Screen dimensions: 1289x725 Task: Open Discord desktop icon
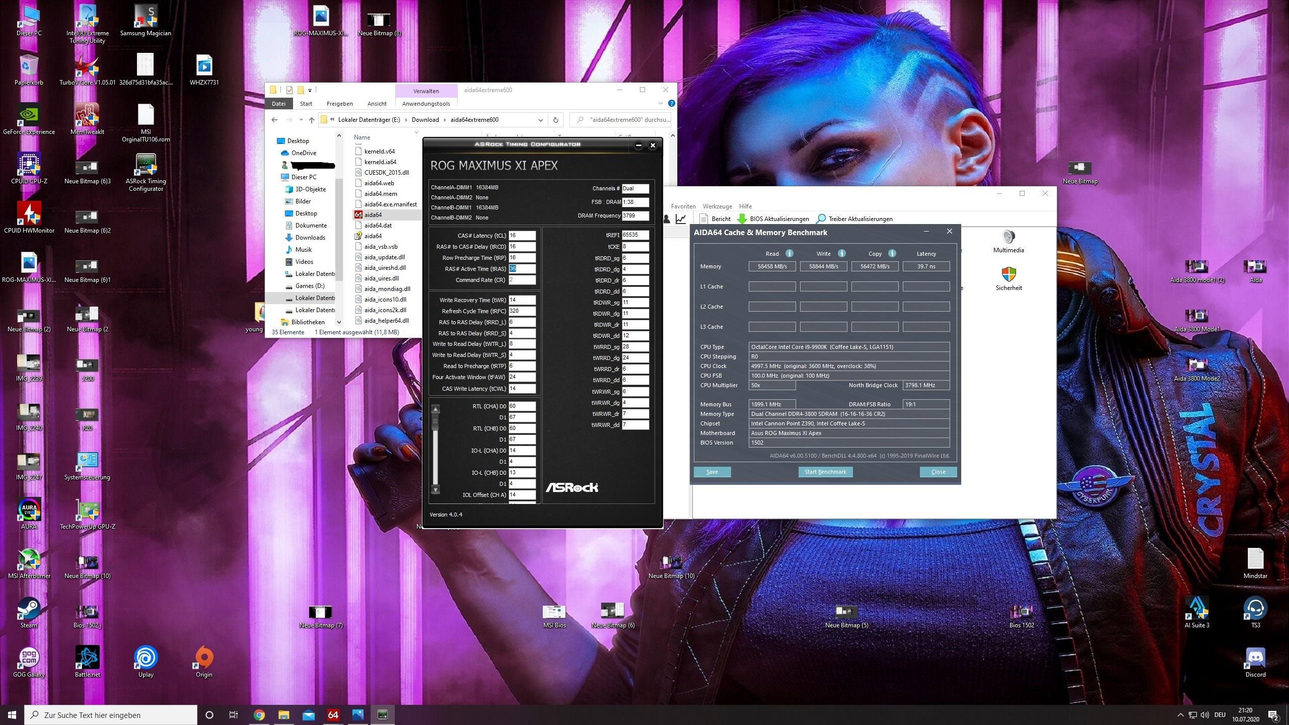(1255, 663)
